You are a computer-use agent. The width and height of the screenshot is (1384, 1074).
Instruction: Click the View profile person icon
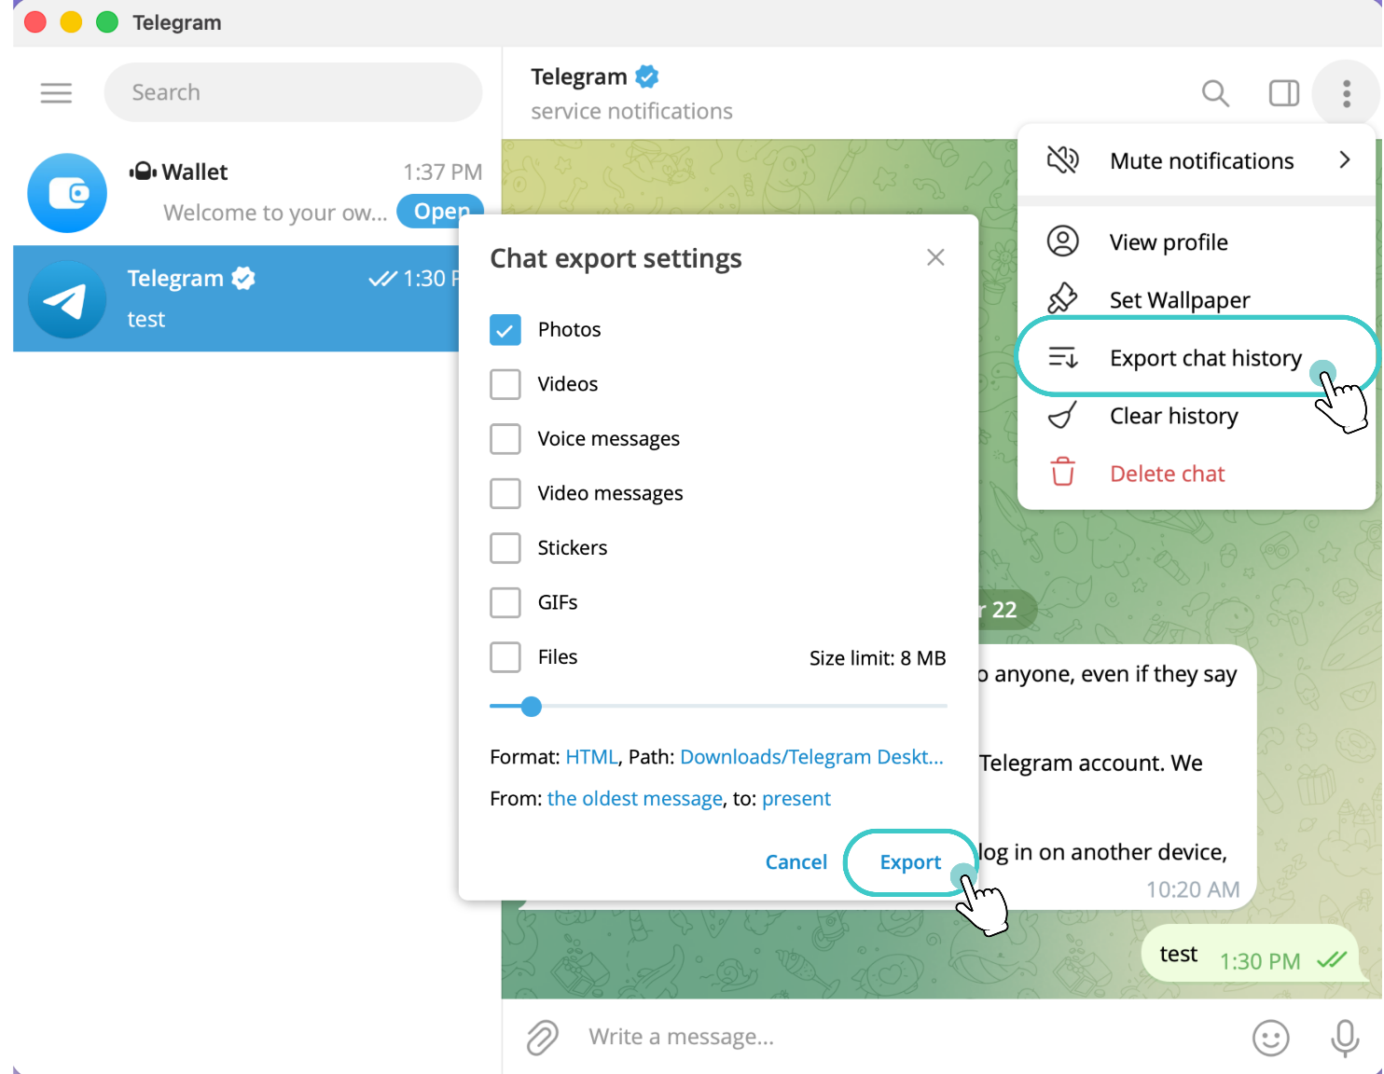point(1062,241)
